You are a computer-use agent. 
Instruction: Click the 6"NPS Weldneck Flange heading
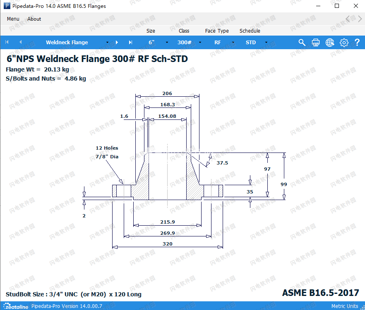[97, 59]
